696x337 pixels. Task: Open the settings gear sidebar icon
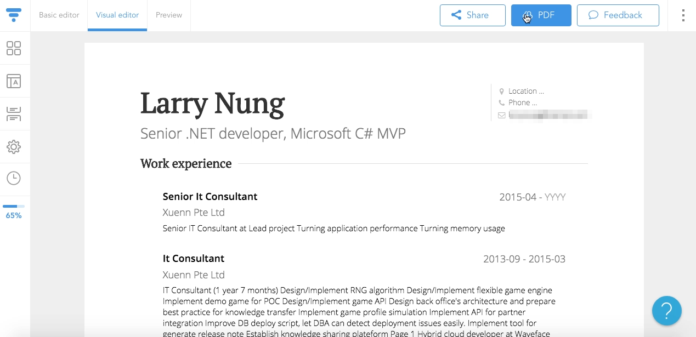pos(14,147)
